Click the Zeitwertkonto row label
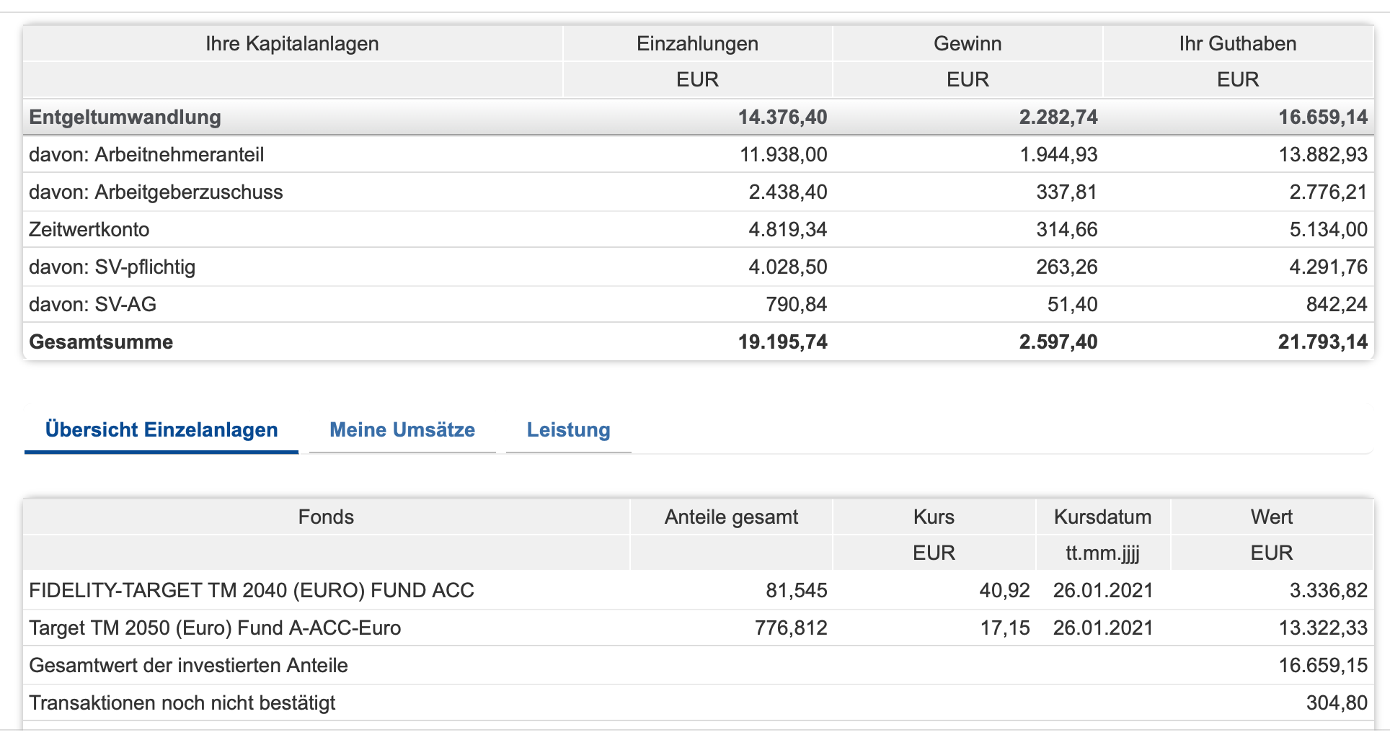Image resolution: width=1390 pixels, height=732 pixels. (x=89, y=230)
